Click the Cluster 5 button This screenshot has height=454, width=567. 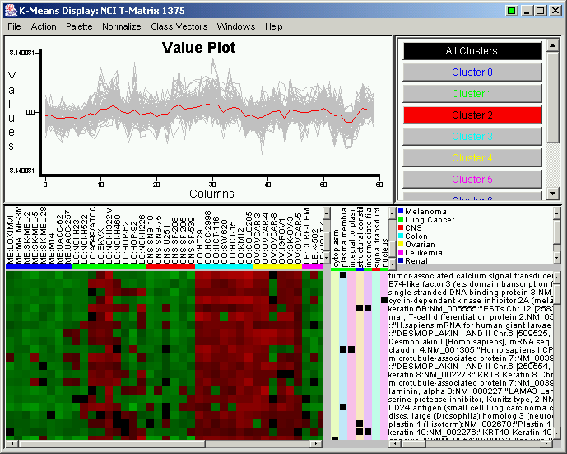[472, 180]
